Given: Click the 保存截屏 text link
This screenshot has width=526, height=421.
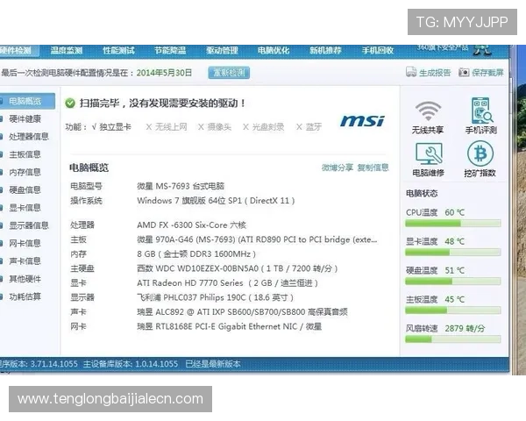Looking at the screenshot, I should coord(487,73).
